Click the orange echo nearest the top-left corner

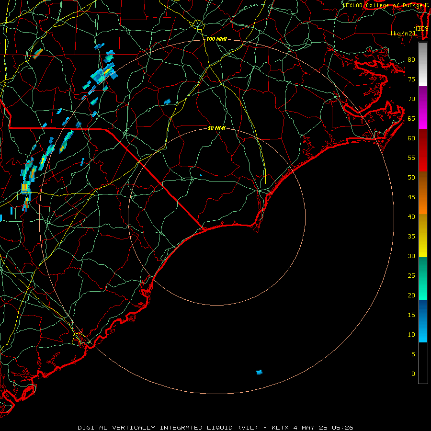pyautogui.click(x=38, y=54)
